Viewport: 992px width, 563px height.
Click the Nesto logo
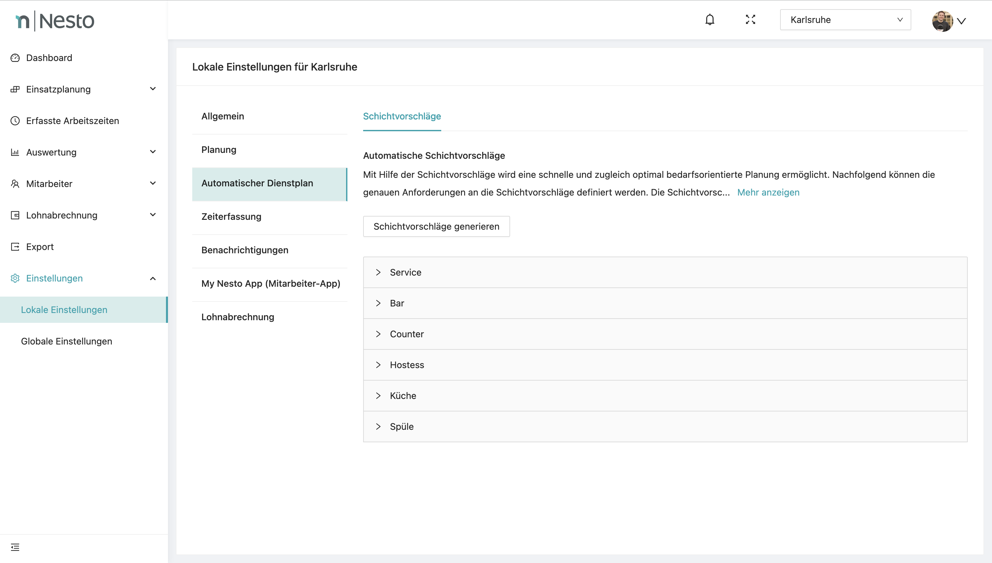click(x=55, y=21)
